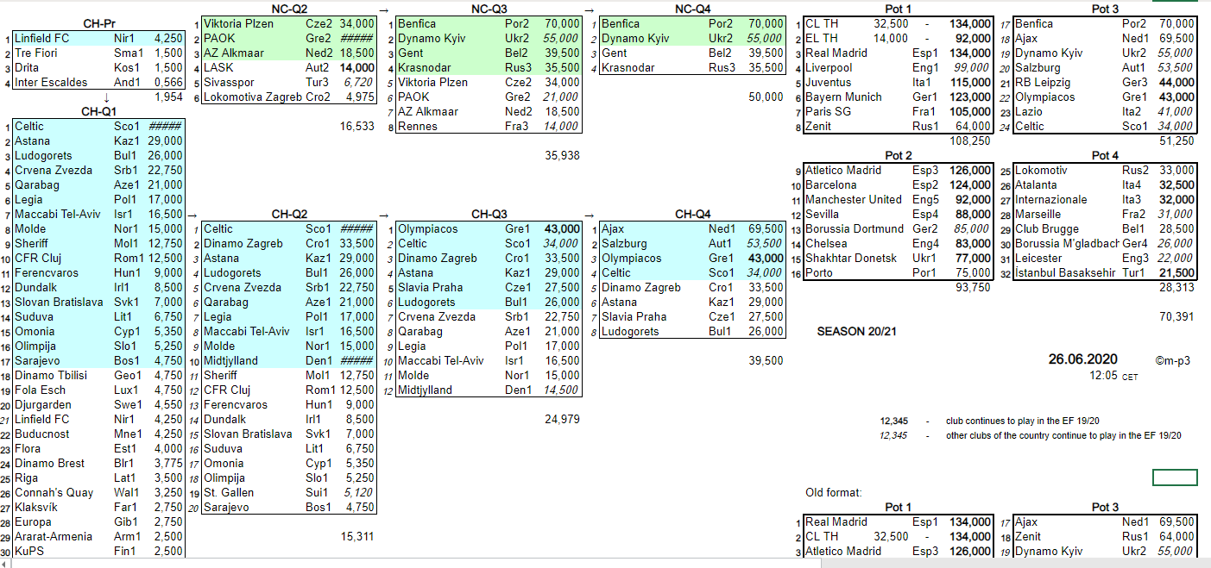Click the Pot 4 header
Viewport: 1211px width, 568px height.
[x=1105, y=156]
